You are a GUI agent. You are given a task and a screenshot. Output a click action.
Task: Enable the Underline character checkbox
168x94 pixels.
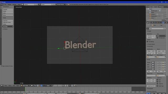pos(157,84)
